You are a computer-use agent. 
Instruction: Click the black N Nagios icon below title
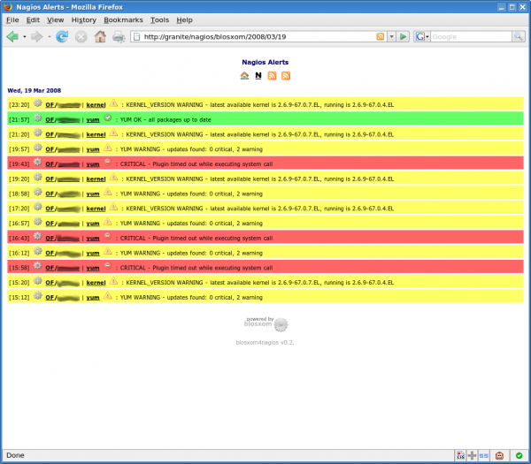click(258, 76)
